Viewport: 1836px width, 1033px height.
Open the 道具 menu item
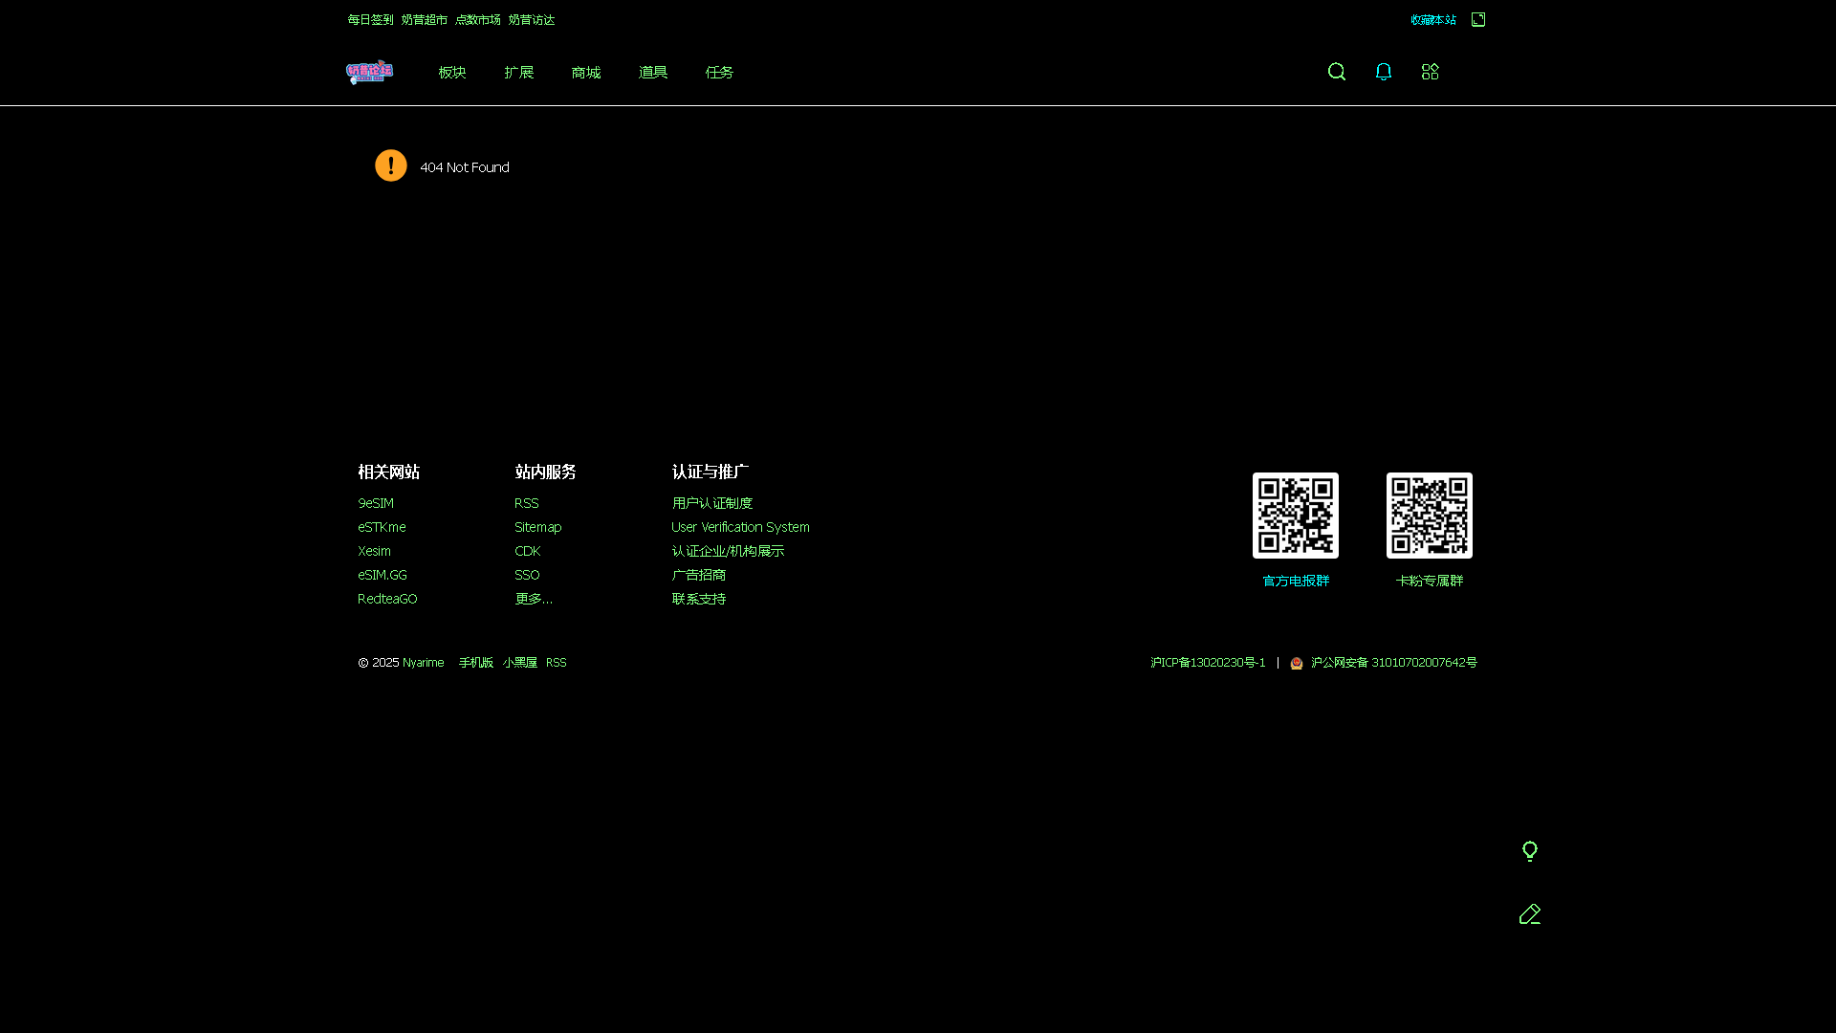coord(652,72)
